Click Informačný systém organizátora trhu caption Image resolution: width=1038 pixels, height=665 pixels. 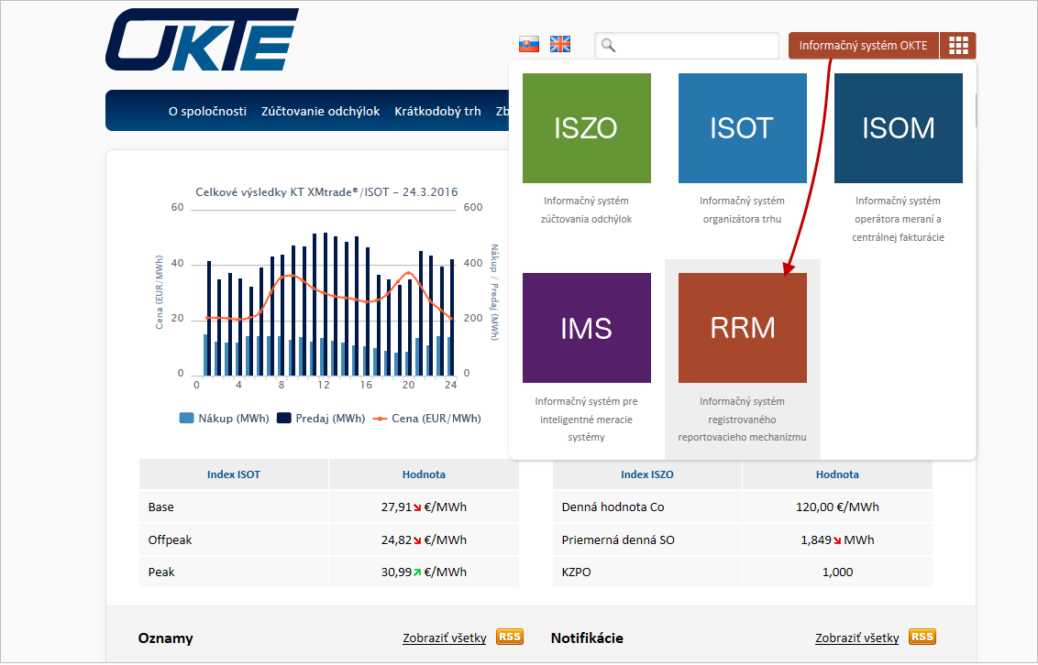pos(742,210)
